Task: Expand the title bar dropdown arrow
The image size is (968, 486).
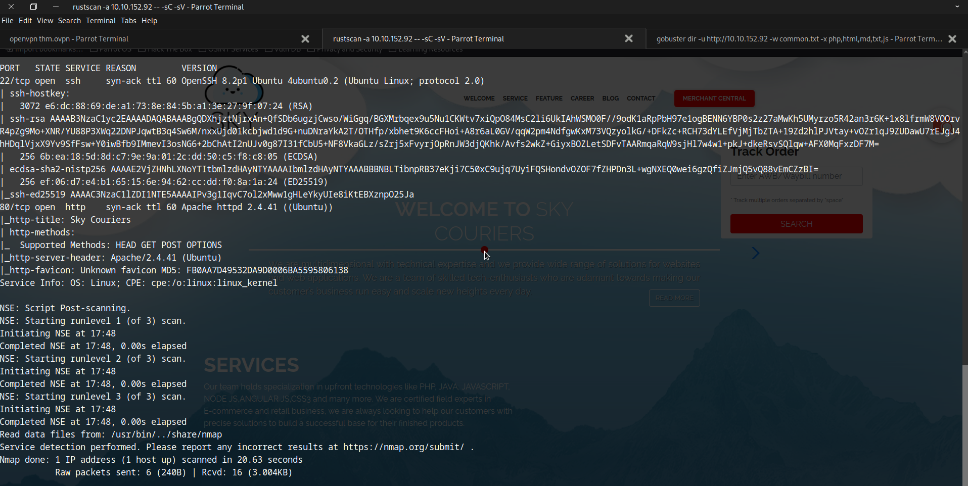Action: pyautogui.click(x=957, y=7)
